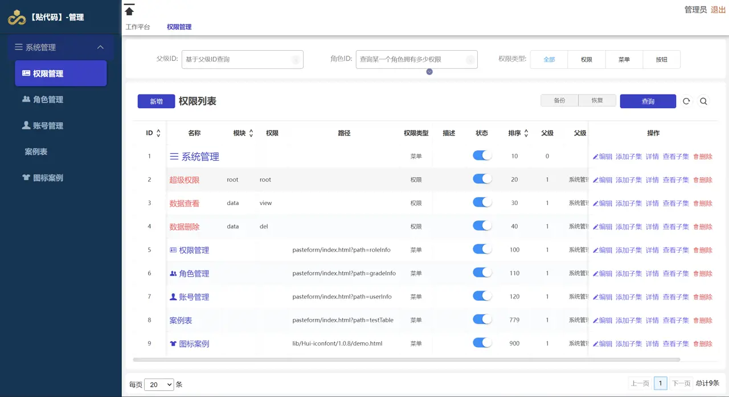Edit the 数据删除 row
The image size is (729, 397).
pos(603,227)
